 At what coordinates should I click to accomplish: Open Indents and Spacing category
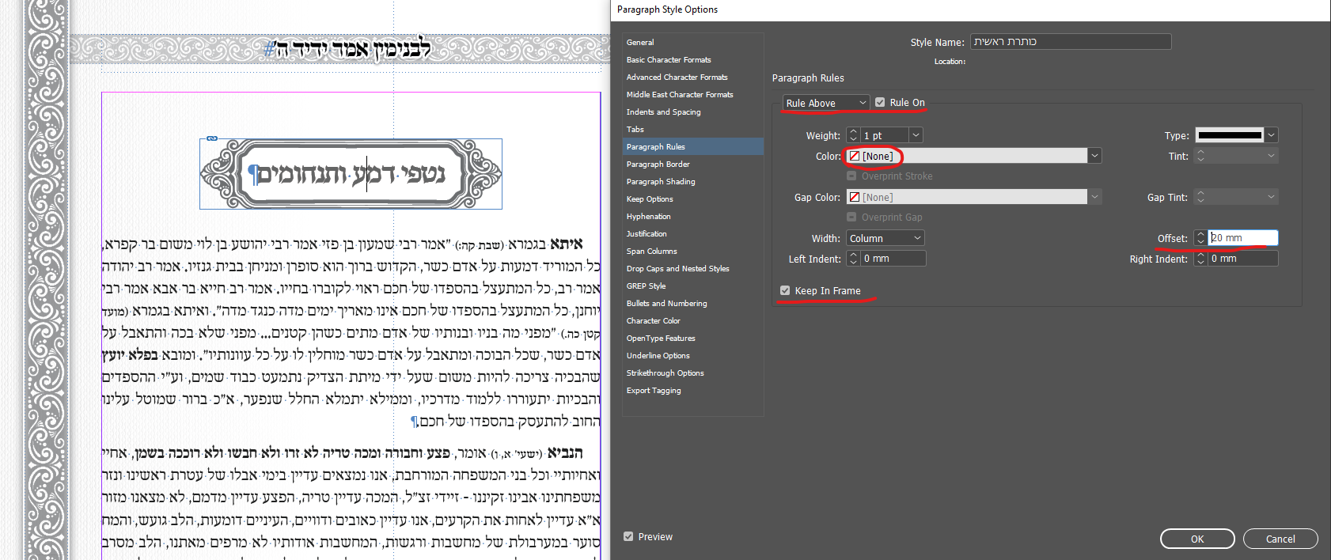pos(663,112)
